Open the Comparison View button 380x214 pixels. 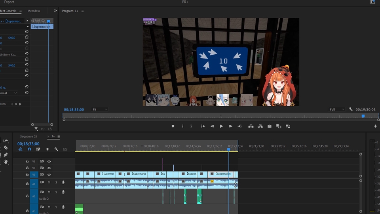coord(279,126)
